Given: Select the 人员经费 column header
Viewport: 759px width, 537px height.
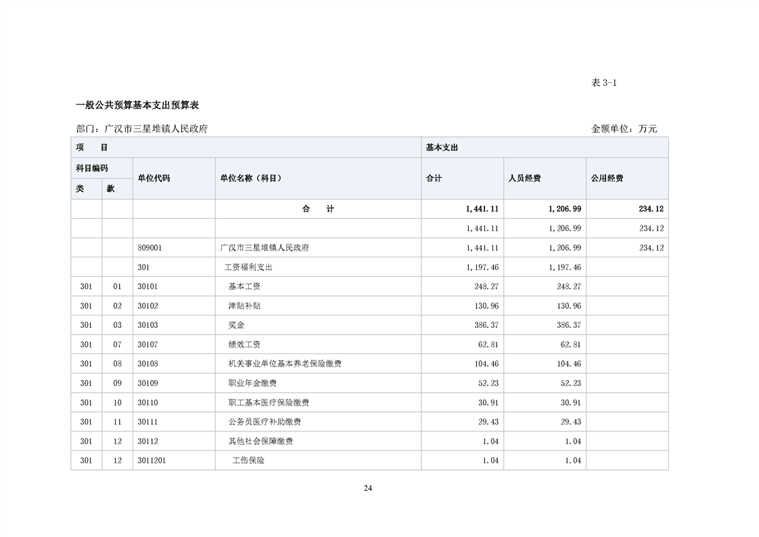Looking at the screenshot, I should (545, 178).
